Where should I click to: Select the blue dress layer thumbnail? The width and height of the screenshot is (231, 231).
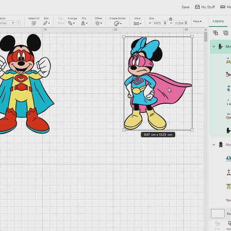228,88
